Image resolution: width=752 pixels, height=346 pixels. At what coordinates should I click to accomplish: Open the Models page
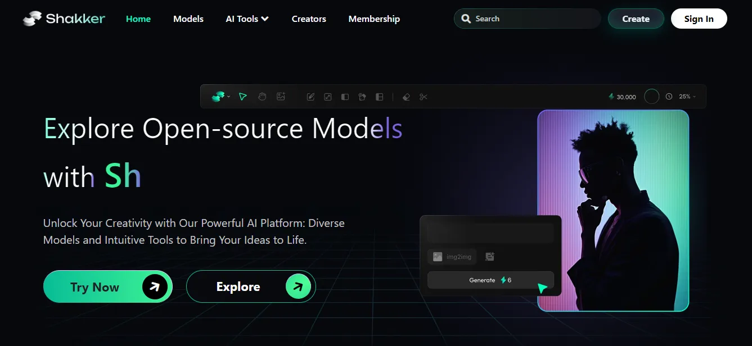click(x=188, y=19)
